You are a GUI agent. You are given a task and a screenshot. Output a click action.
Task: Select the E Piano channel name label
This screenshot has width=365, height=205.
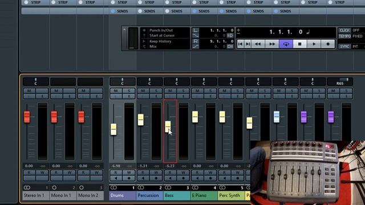pos(204,195)
